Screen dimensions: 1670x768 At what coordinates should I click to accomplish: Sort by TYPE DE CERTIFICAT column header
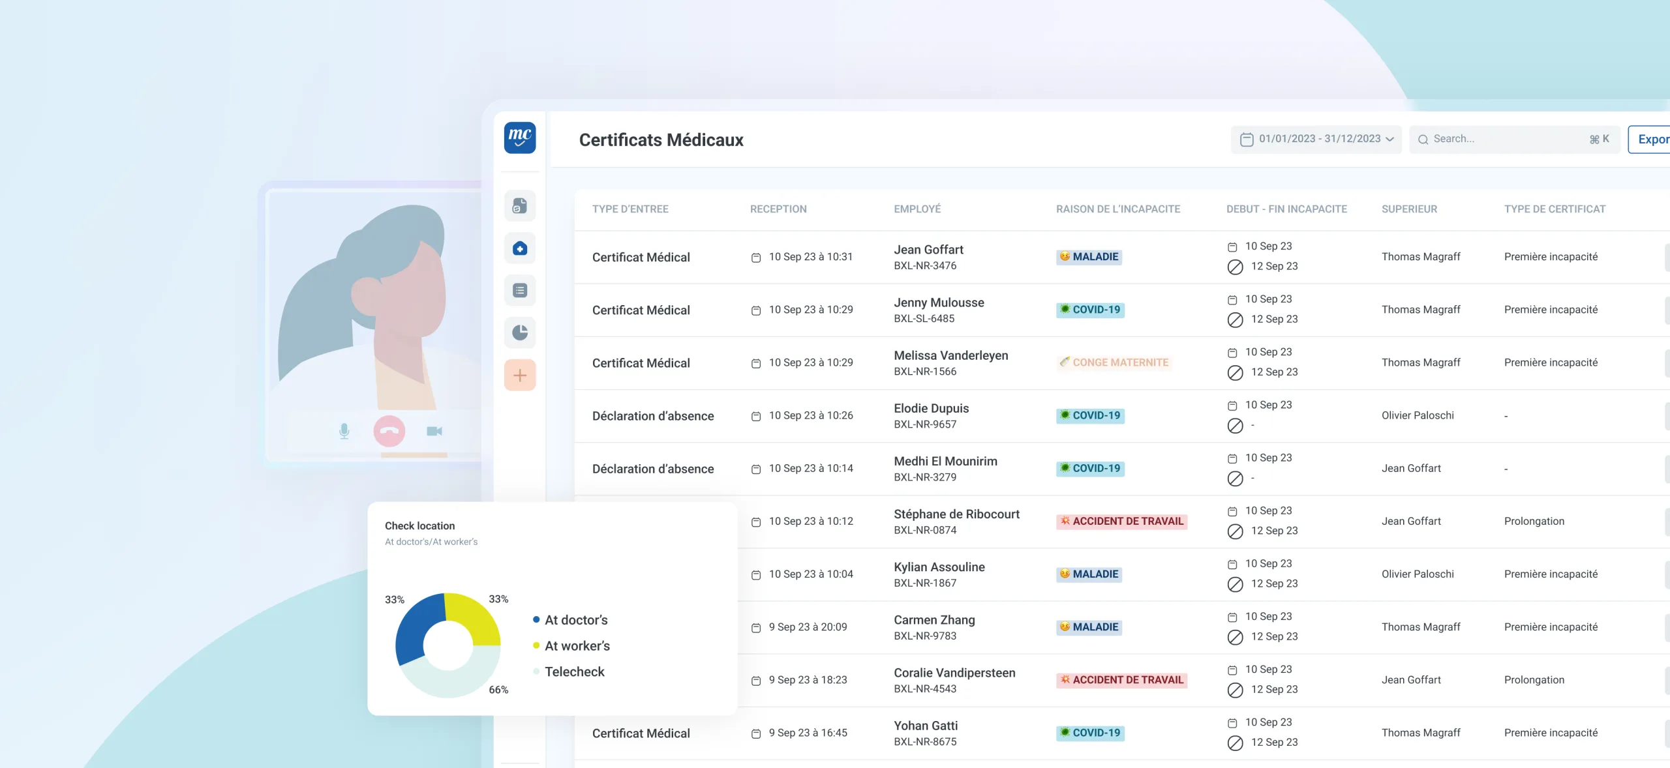[1555, 209]
